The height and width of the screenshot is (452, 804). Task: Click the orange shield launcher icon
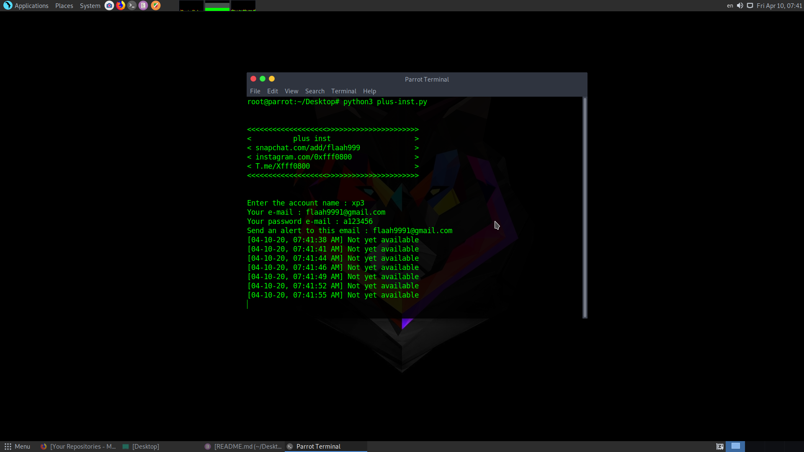point(155,5)
